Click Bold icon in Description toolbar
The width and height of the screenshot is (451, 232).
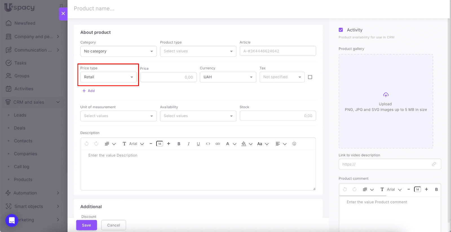179,144
